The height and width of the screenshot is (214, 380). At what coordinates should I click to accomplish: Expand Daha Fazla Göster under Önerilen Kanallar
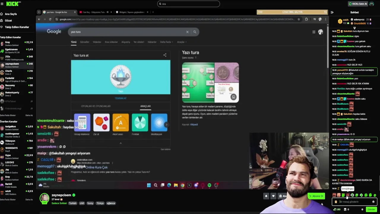pyautogui.click(x=8, y=199)
